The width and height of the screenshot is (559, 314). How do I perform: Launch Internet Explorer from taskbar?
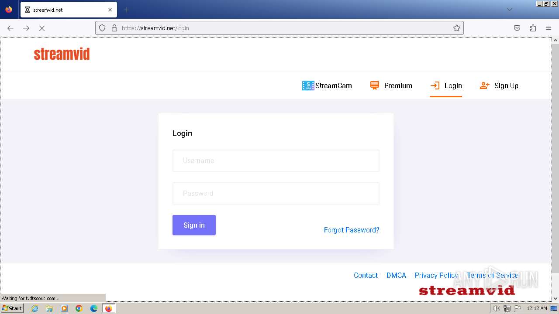[35, 308]
